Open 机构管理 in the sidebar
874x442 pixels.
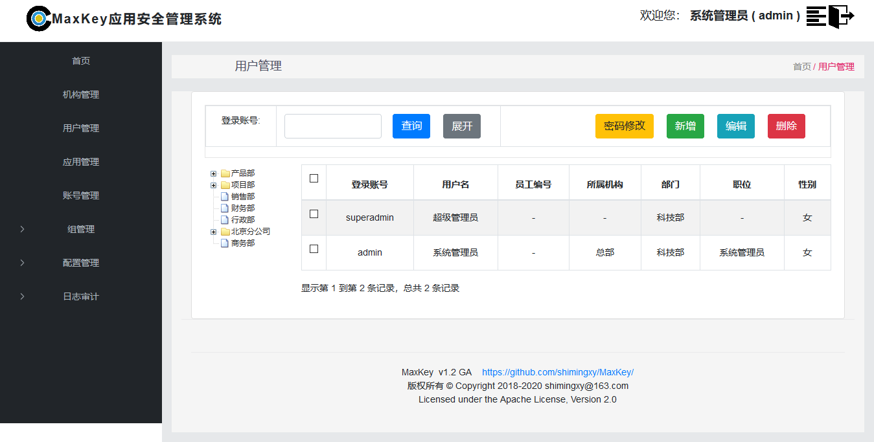click(x=81, y=94)
